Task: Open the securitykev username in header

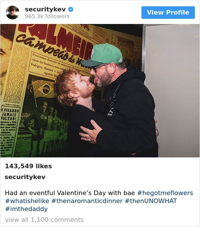Action: click(45, 9)
